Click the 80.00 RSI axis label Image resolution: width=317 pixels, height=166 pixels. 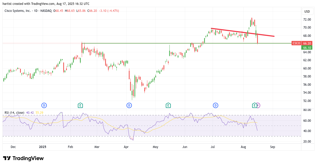coord(307,110)
